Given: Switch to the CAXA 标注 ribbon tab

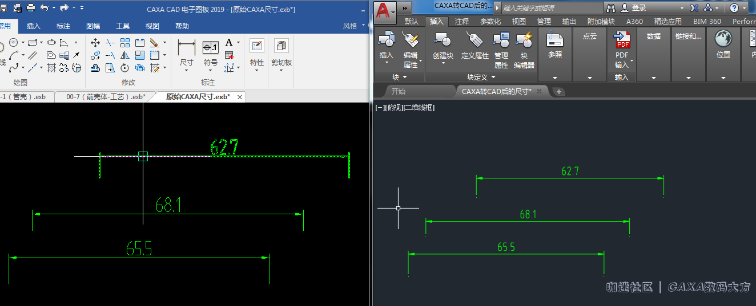Looking at the screenshot, I should pos(63,26).
